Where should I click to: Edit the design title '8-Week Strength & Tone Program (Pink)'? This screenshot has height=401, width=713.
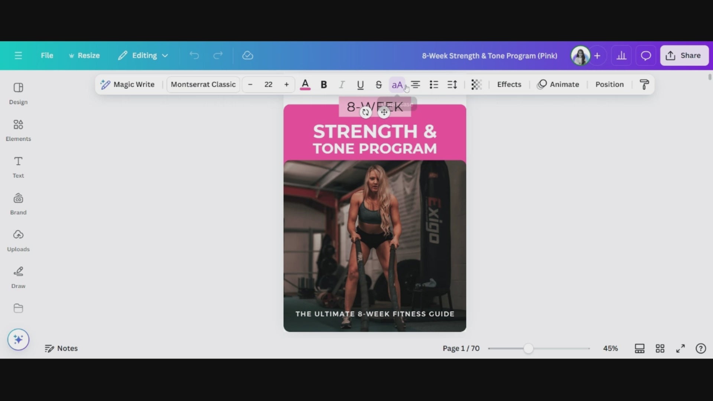coord(489,56)
